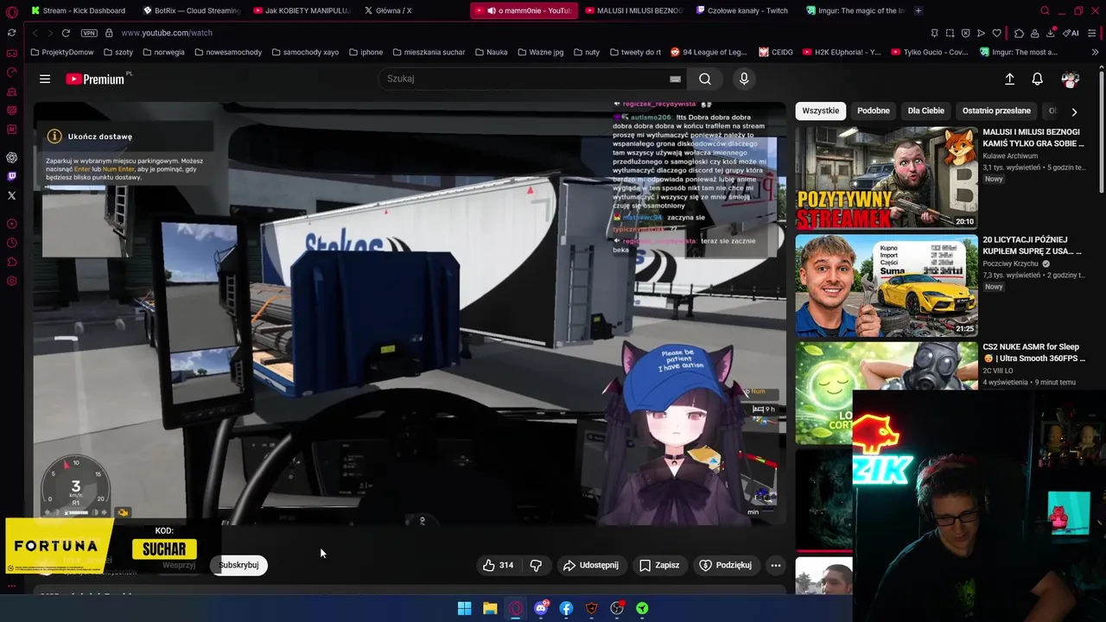Click the site lock icon in the address bar
The image size is (1106, 622).
[x=109, y=33]
